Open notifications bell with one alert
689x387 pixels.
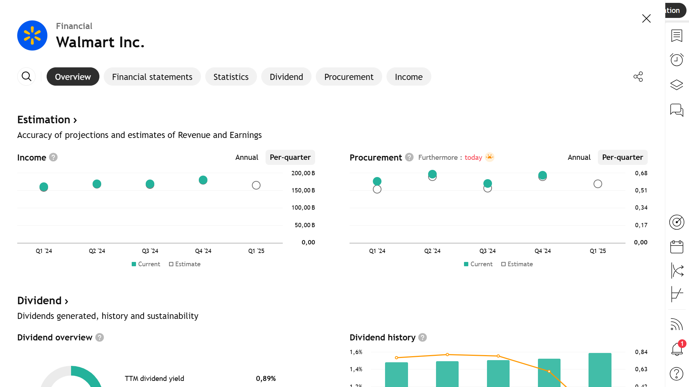pos(678,348)
